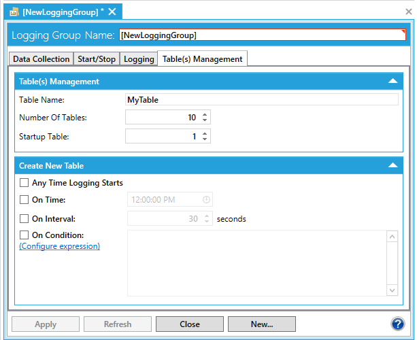The image size is (417, 340).
Task: Toggle the On Interval checkbox
Action: (24, 219)
